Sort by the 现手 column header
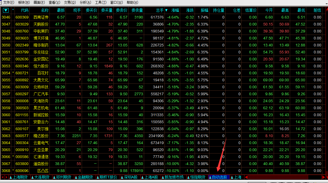 click(77, 10)
